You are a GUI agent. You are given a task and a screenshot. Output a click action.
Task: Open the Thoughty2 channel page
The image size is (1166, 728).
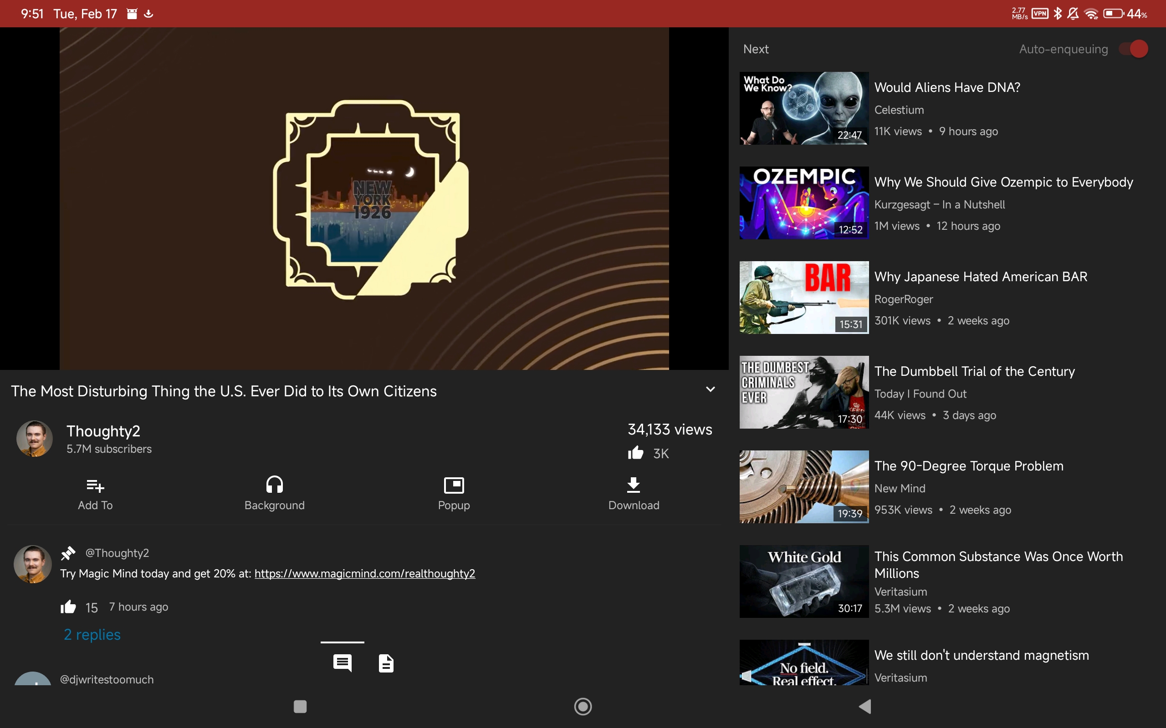[103, 431]
